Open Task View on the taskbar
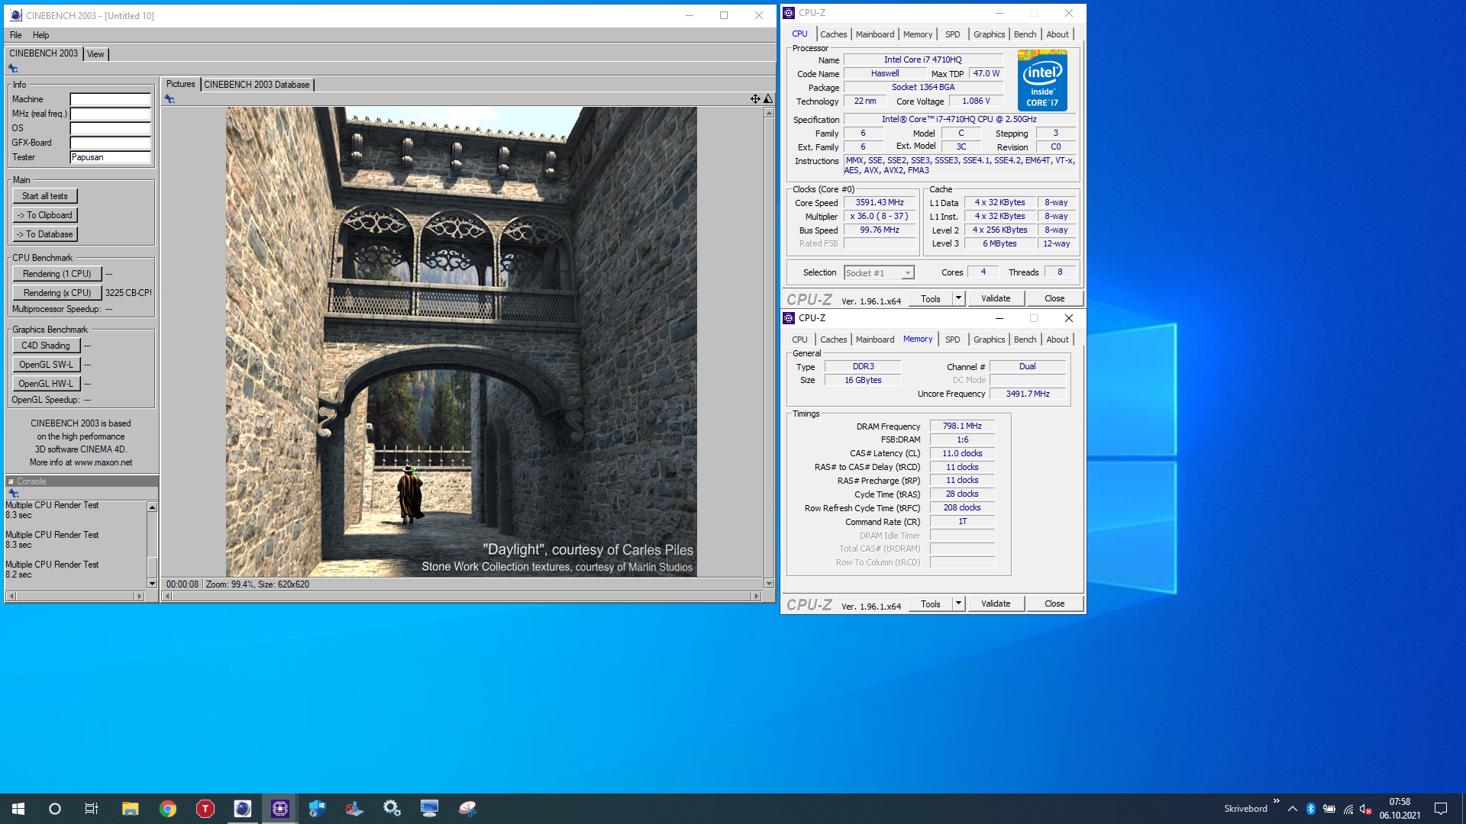 92,809
